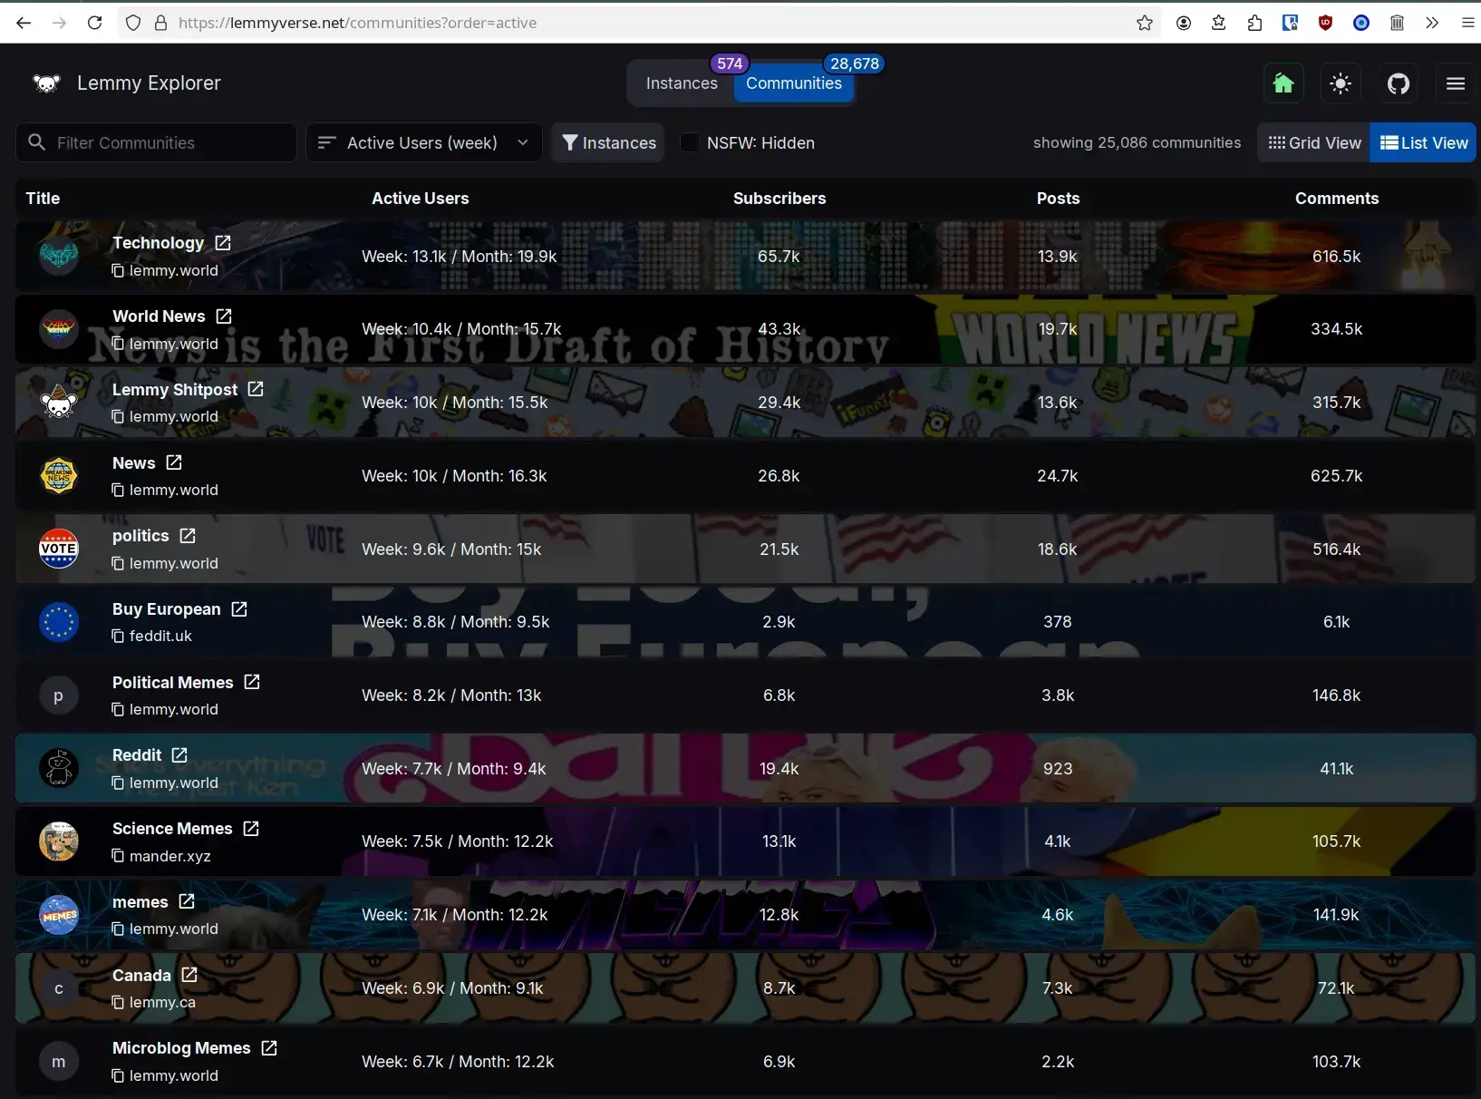The width and height of the screenshot is (1481, 1099).
Task: Open external link icon next to News
Action: [x=174, y=462]
